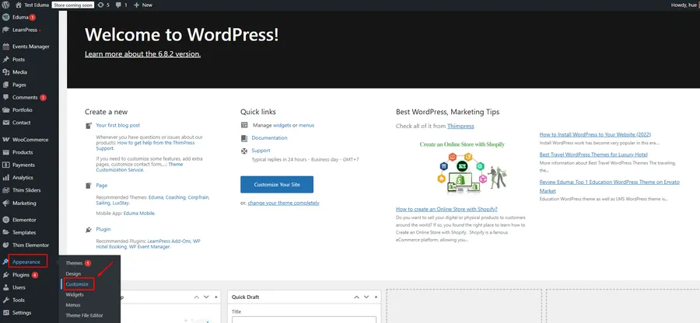
Task: Open Analytics in the sidebar
Action: coord(23,178)
